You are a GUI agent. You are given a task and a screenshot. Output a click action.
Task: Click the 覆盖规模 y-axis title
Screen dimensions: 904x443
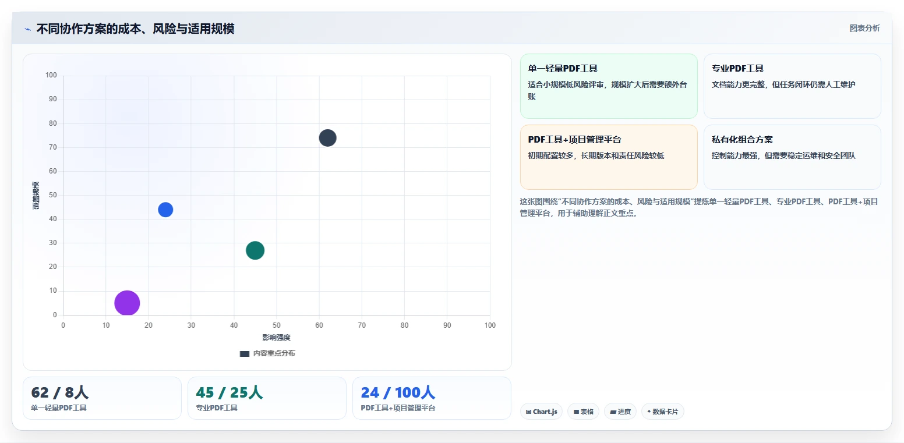coord(36,196)
